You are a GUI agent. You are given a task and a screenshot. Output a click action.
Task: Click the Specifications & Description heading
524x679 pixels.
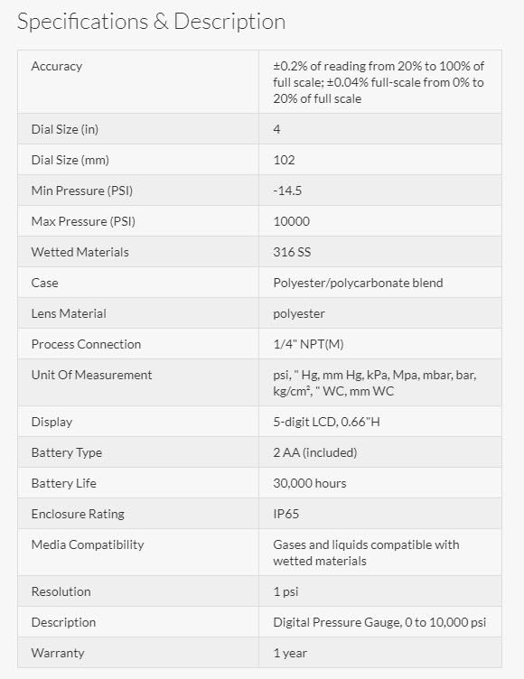point(151,22)
